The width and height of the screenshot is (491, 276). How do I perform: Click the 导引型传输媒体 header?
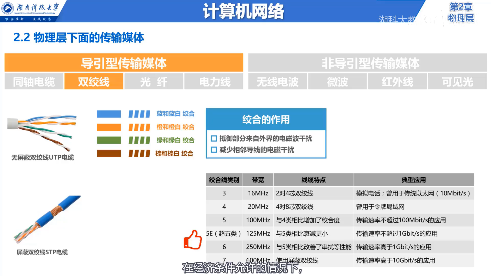[x=124, y=63]
